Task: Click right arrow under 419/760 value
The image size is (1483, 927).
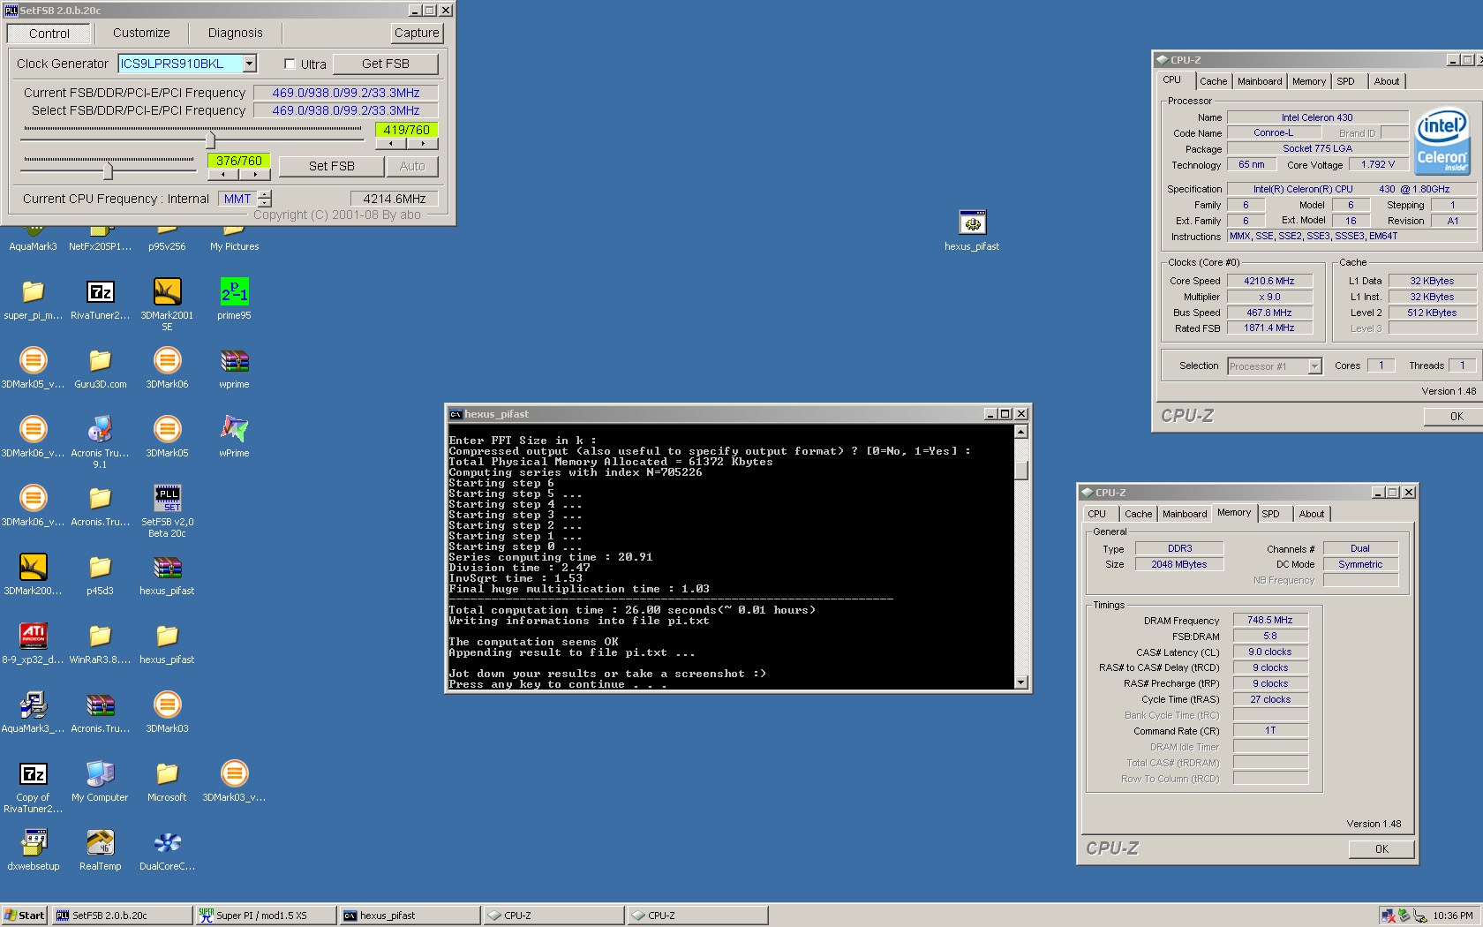Action: [422, 143]
